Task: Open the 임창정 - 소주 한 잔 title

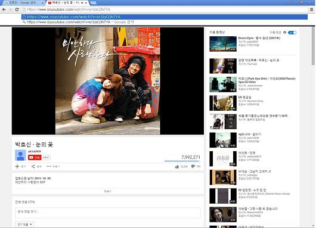Action: pos(252,190)
